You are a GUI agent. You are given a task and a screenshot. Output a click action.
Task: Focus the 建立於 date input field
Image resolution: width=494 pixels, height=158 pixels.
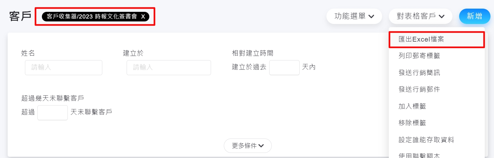coord(169,67)
